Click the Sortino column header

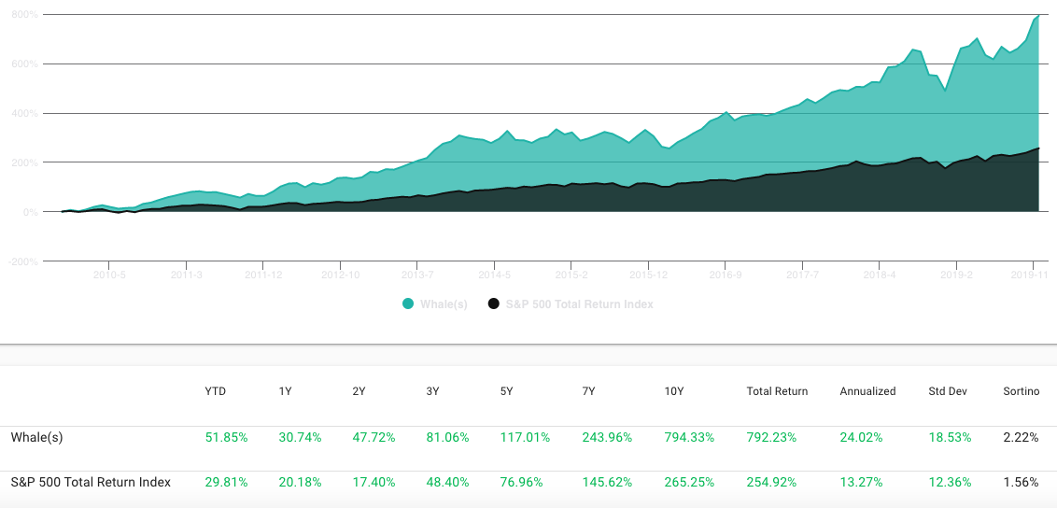coord(1022,391)
